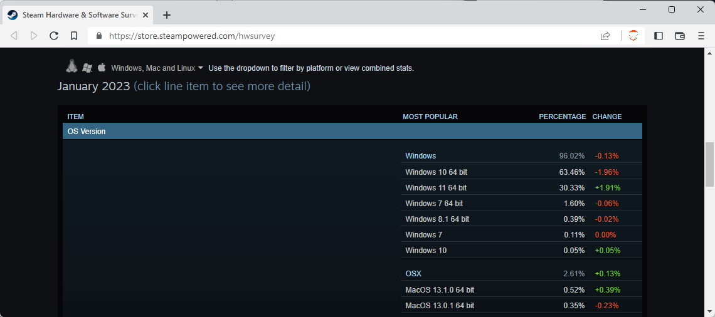Viewport: 715px width, 317px height.
Task: Click the +0.39% change value
Action: pyautogui.click(x=607, y=289)
